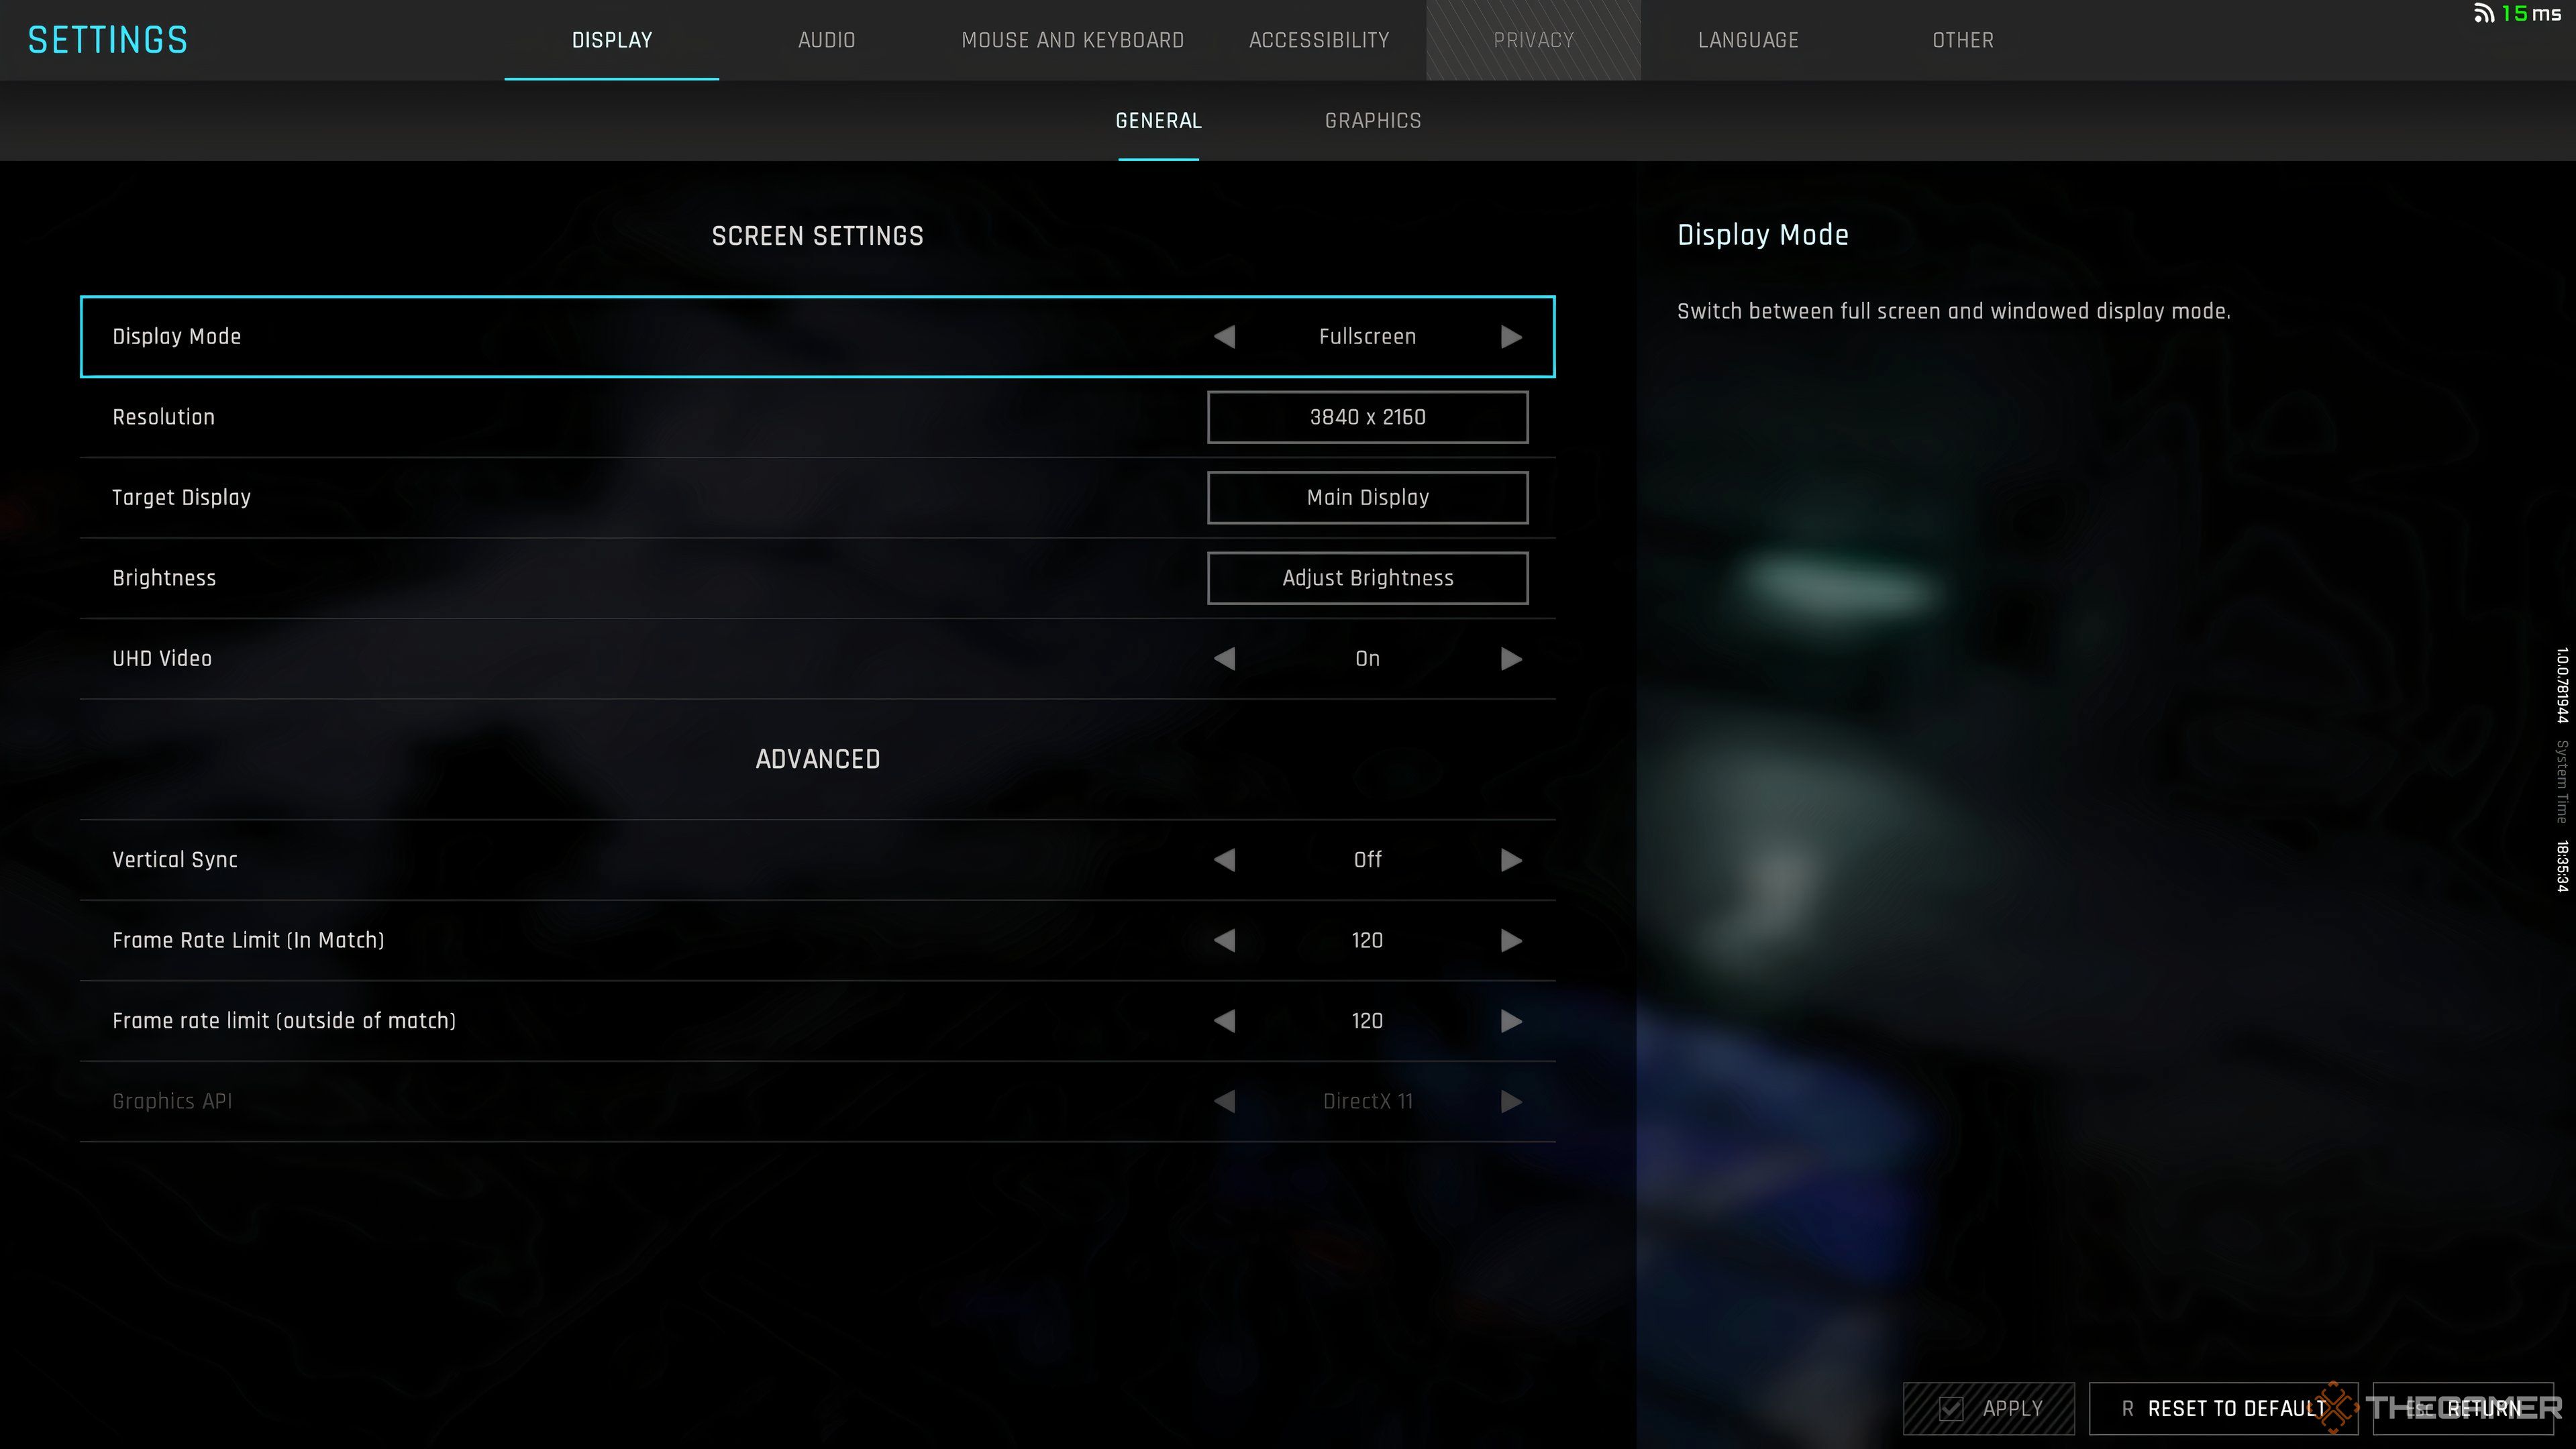2576x1449 pixels.
Task: Raise frame rate limit outside of match via right arrow
Action: tap(1511, 1021)
